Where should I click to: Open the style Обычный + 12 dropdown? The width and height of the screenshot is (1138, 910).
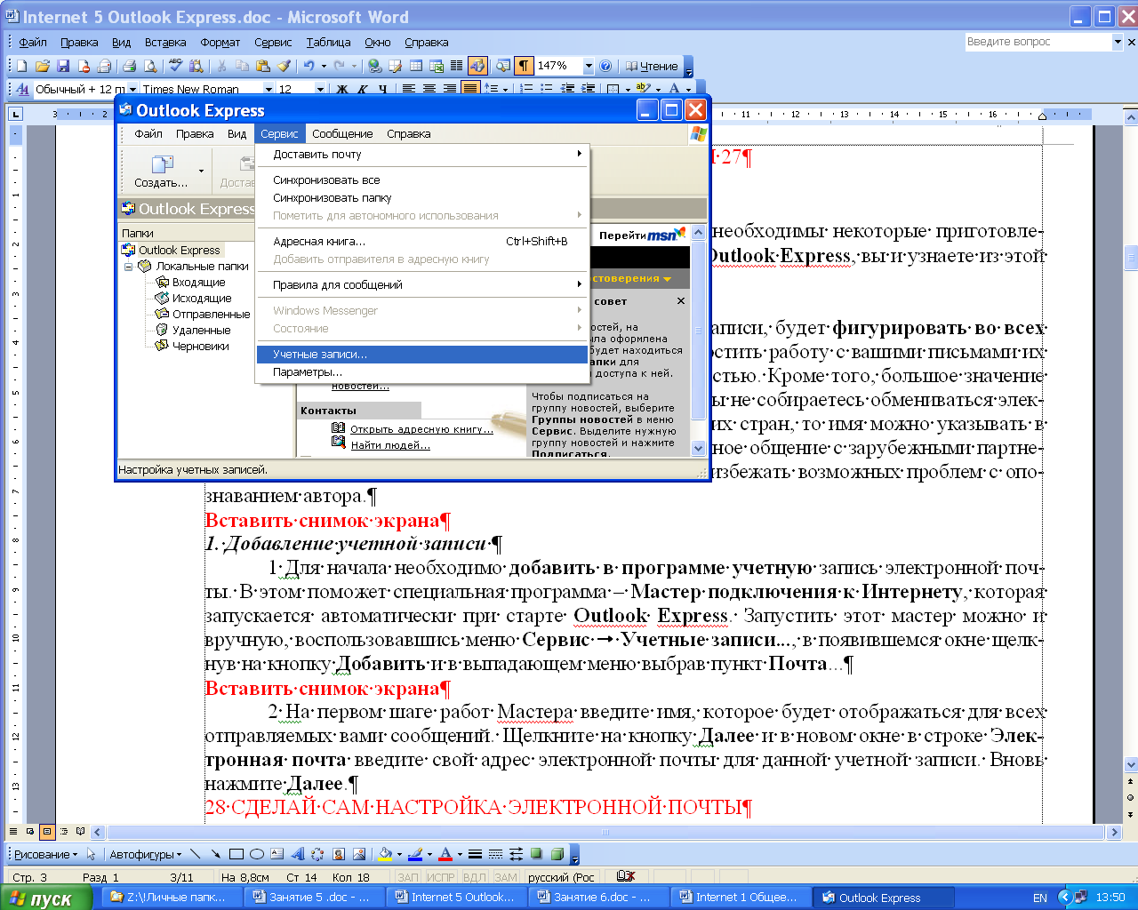point(132,89)
